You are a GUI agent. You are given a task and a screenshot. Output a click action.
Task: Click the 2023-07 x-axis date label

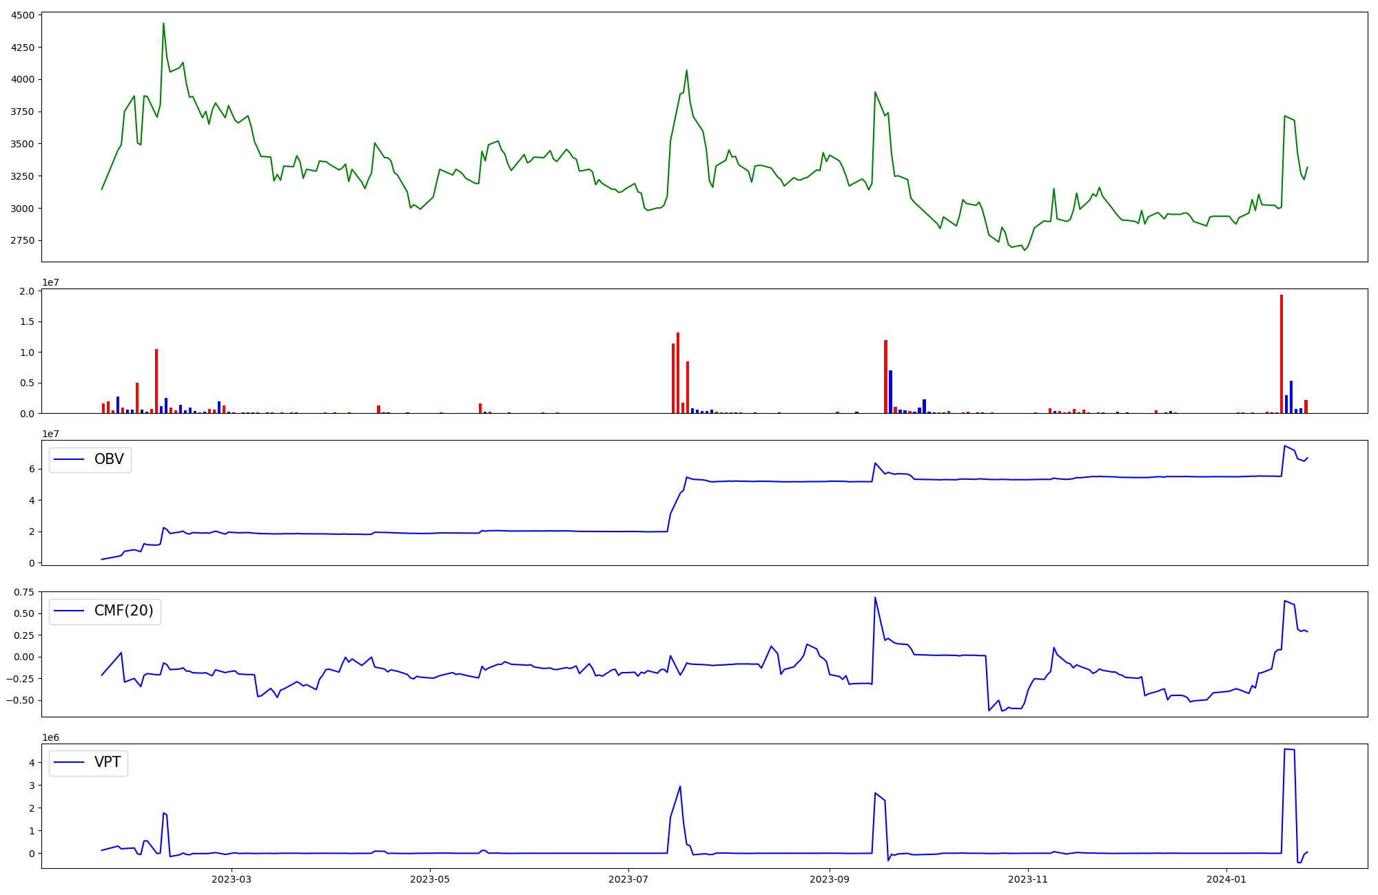[628, 879]
